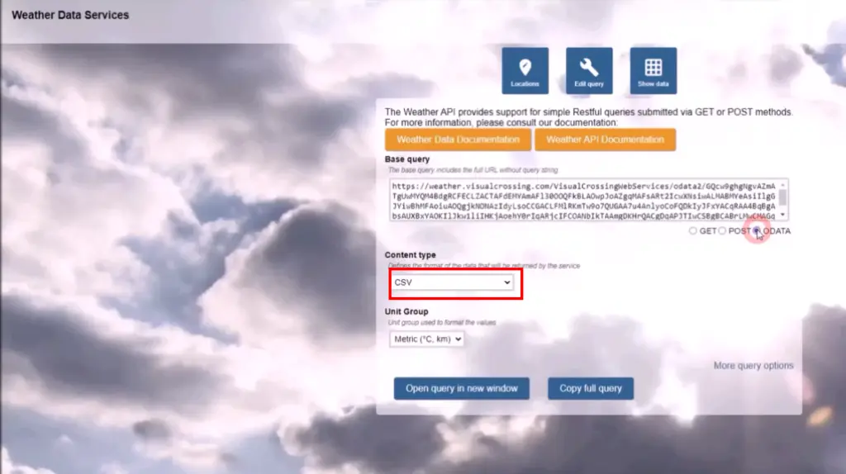This screenshot has height=474, width=846.
Task: Select the GET radio button
Action: pyautogui.click(x=693, y=231)
